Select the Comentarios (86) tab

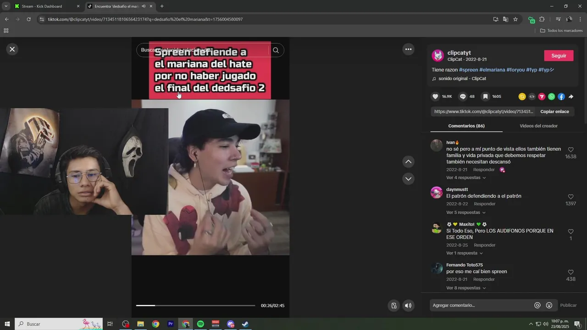466,126
